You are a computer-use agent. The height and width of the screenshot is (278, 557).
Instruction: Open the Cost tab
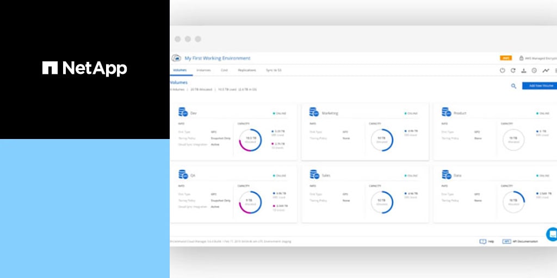click(x=224, y=70)
